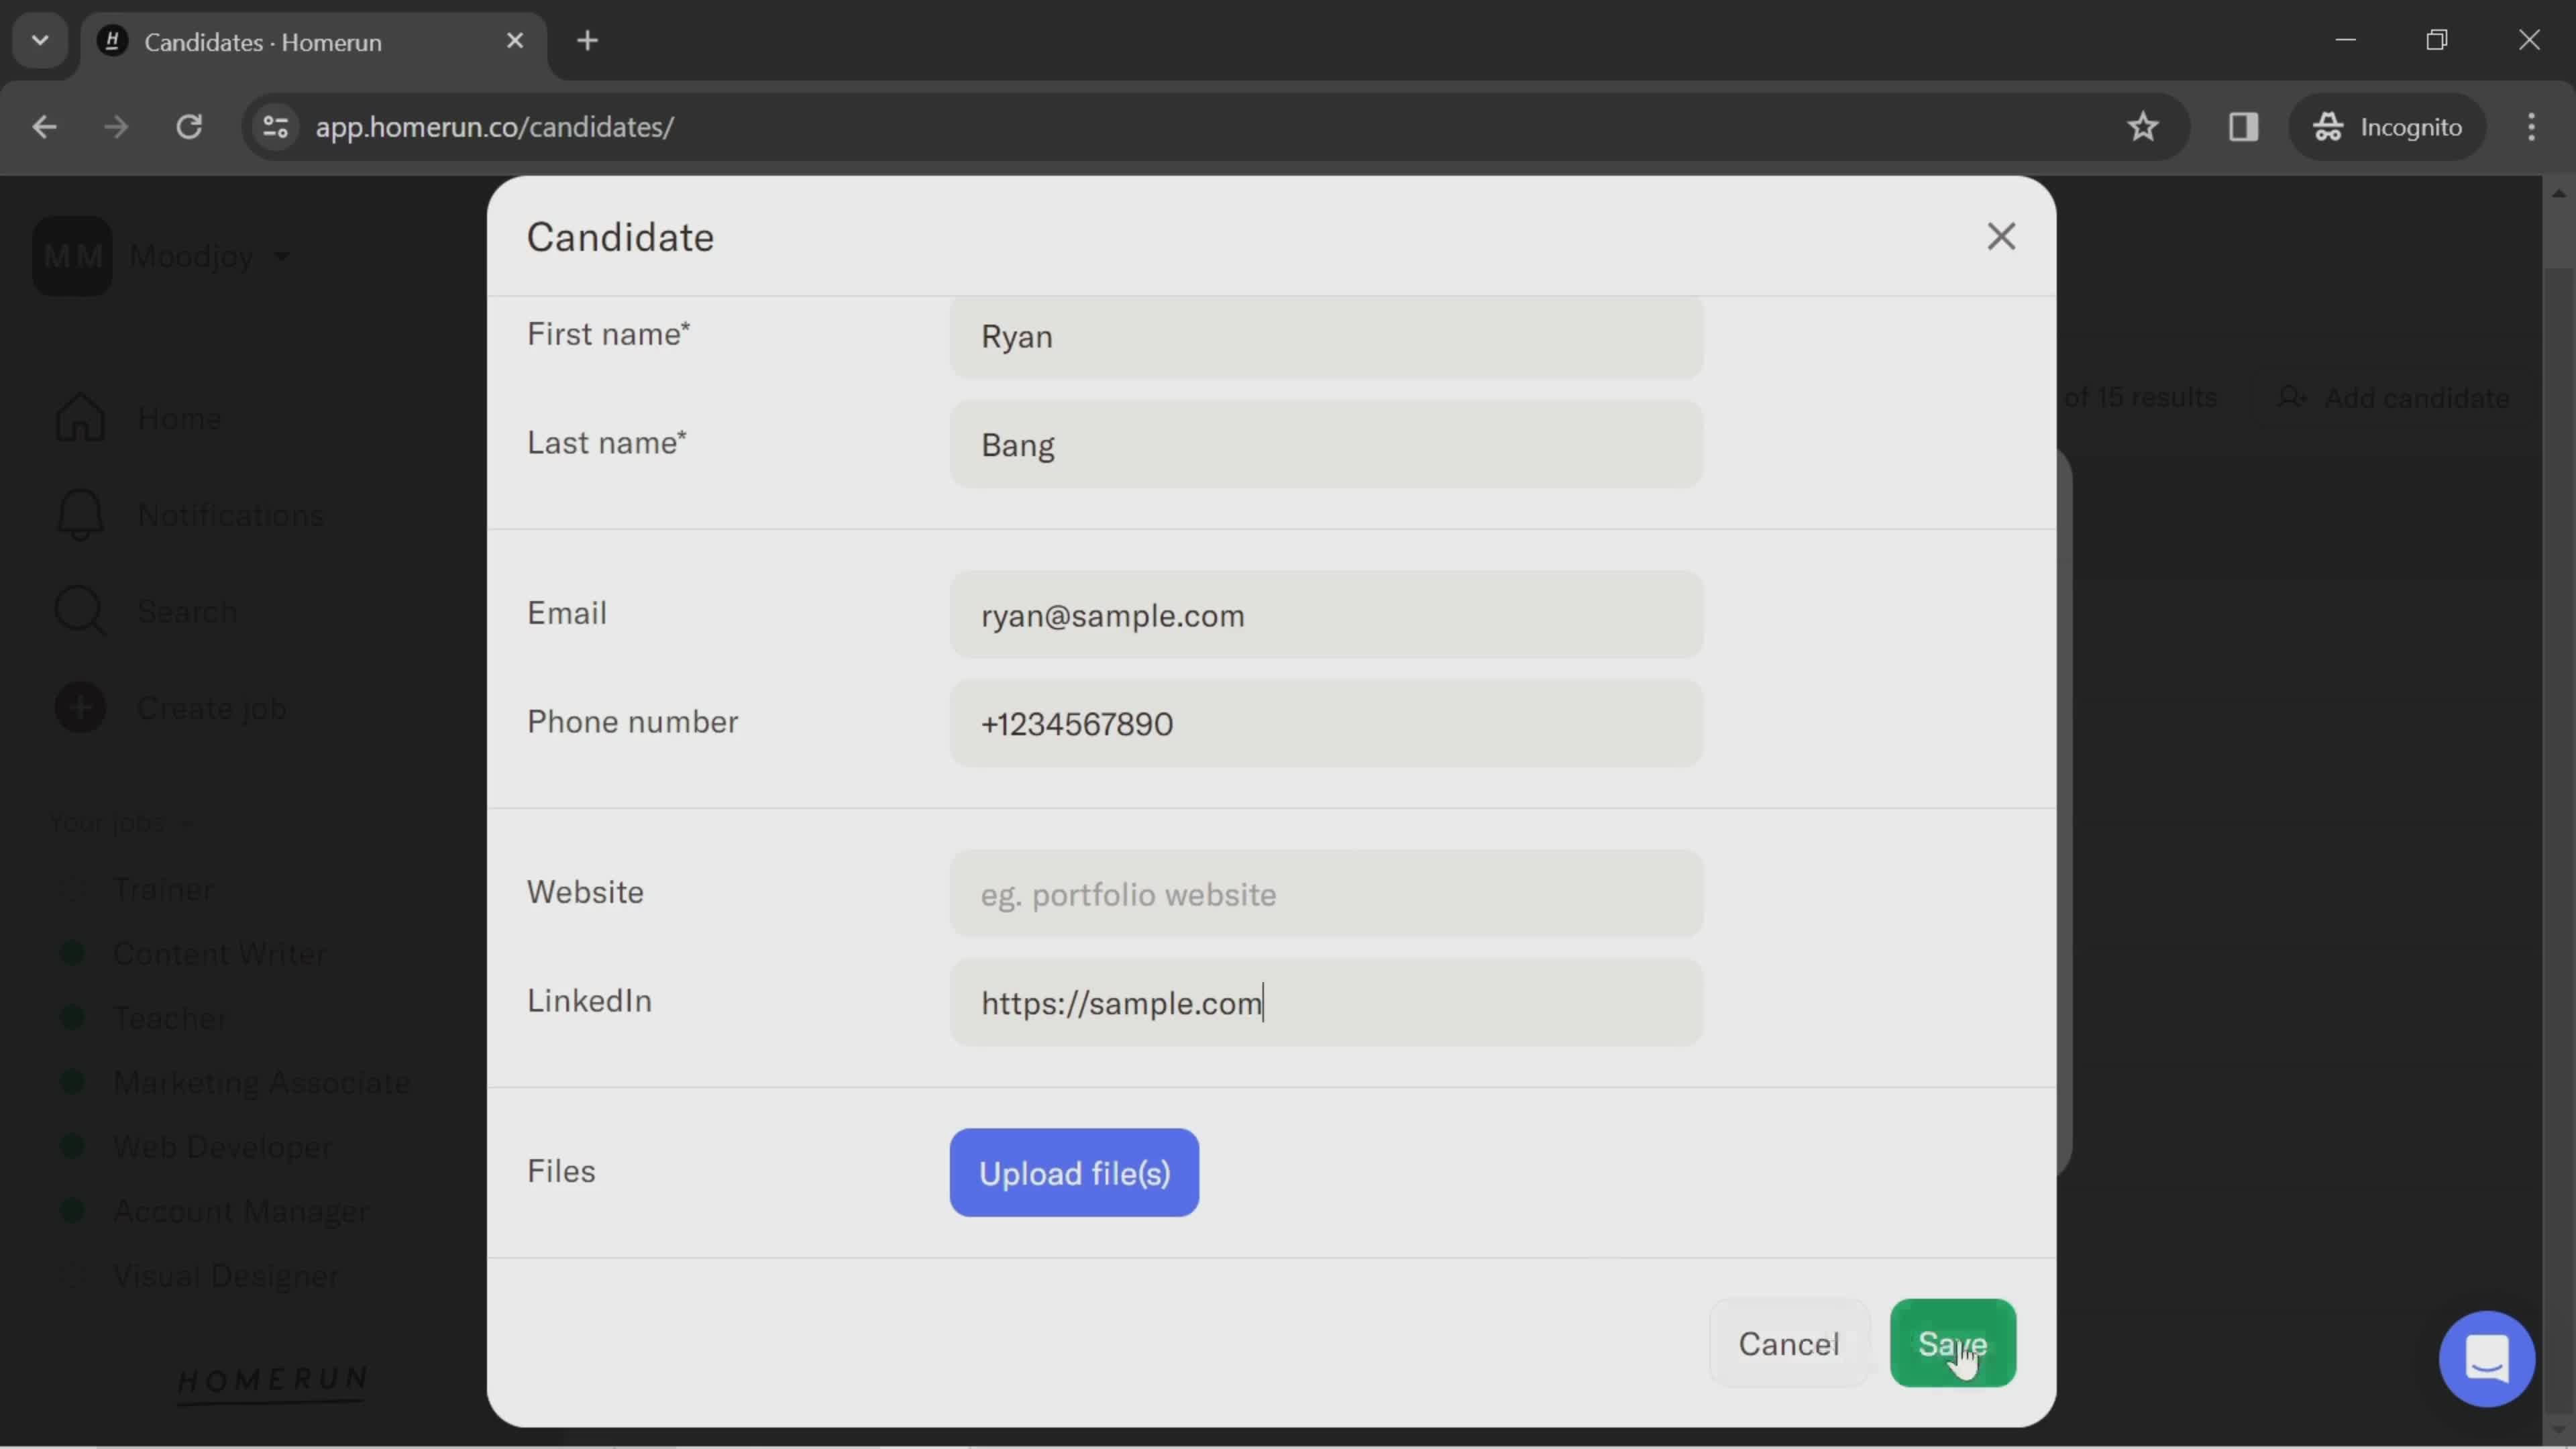The image size is (2576, 1449).
Task: Go back with the browser back arrow
Action: (x=44, y=127)
